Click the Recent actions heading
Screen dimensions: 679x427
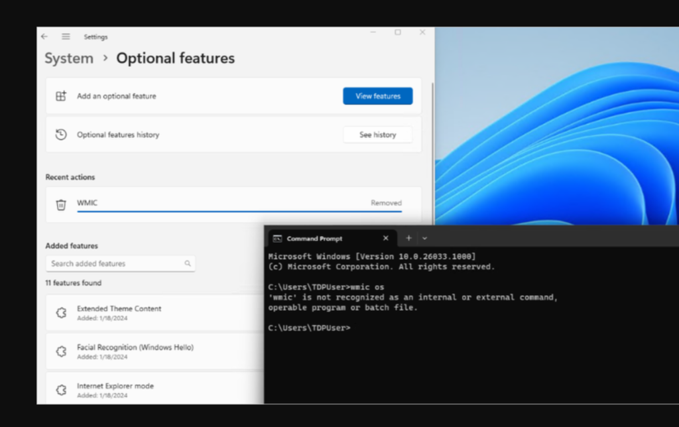tap(70, 177)
